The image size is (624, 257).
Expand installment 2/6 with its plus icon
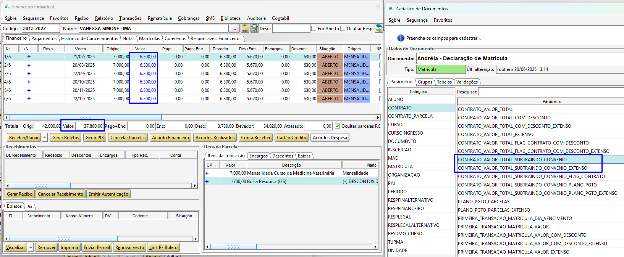click(29, 65)
